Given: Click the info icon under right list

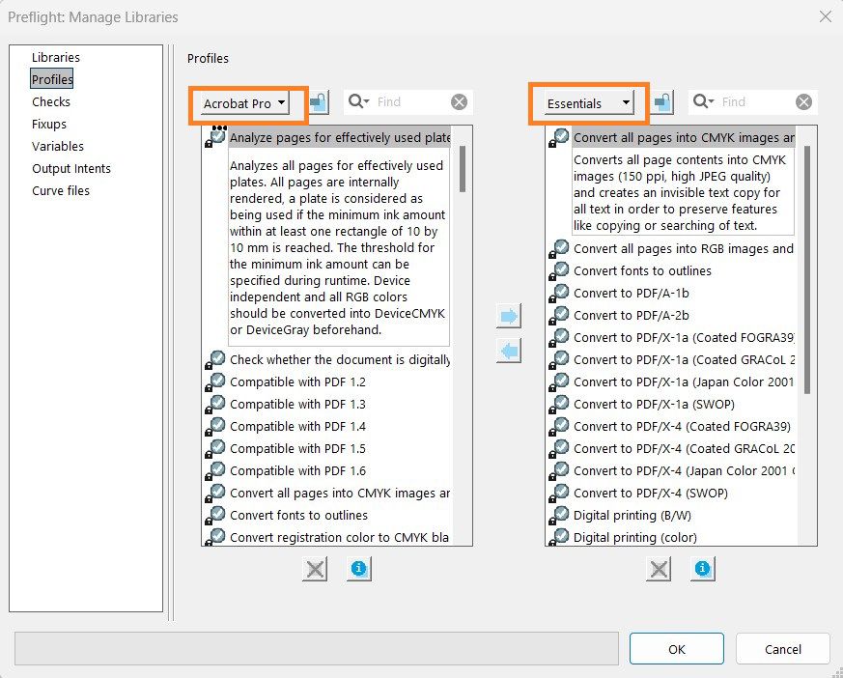Looking at the screenshot, I should pyautogui.click(x=702, y=569).
